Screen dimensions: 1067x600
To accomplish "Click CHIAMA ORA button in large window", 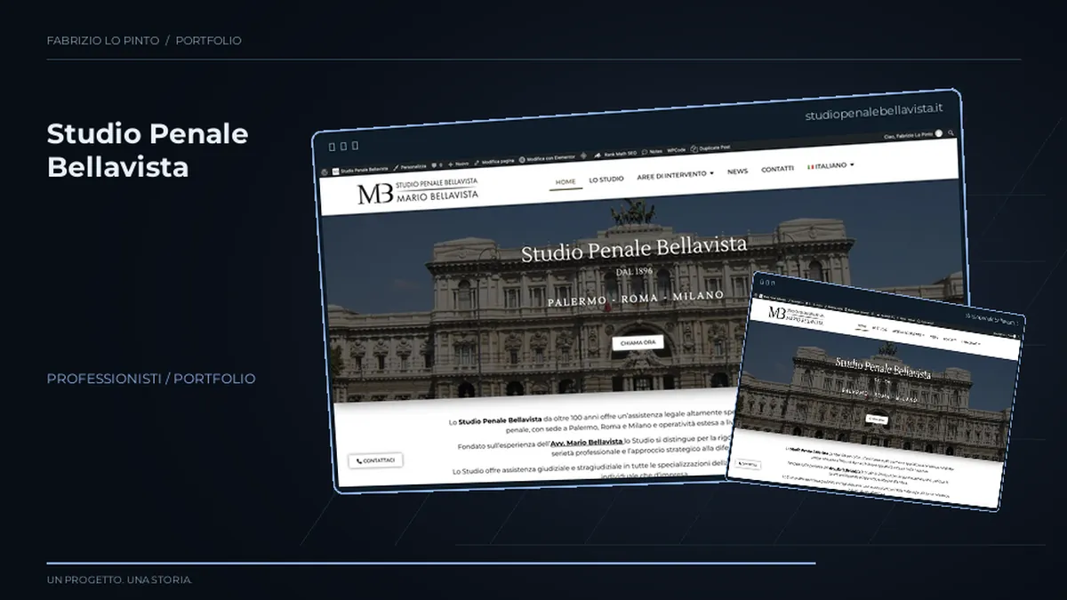I will (x=638, y=343).
